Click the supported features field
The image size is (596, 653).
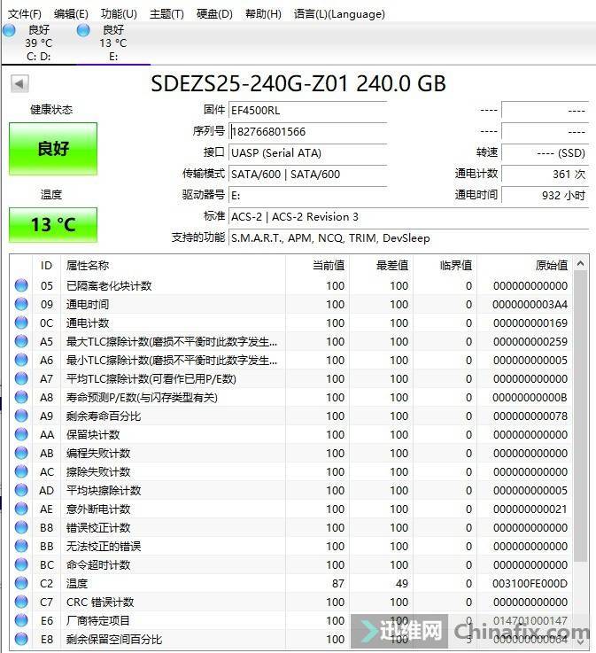(409, 237)
